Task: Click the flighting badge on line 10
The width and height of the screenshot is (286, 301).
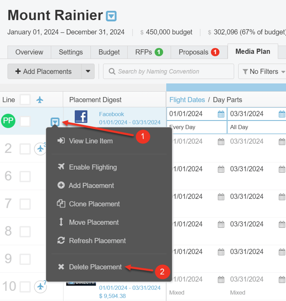Action: 40,286
